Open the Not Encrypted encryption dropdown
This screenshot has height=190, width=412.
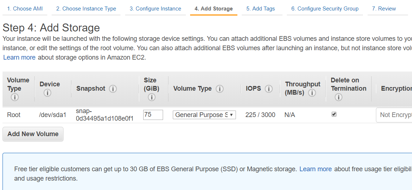394,115
